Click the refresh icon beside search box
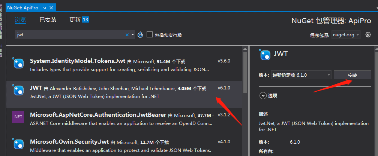The height and width of the screenshot is (156, 378). 140,35
